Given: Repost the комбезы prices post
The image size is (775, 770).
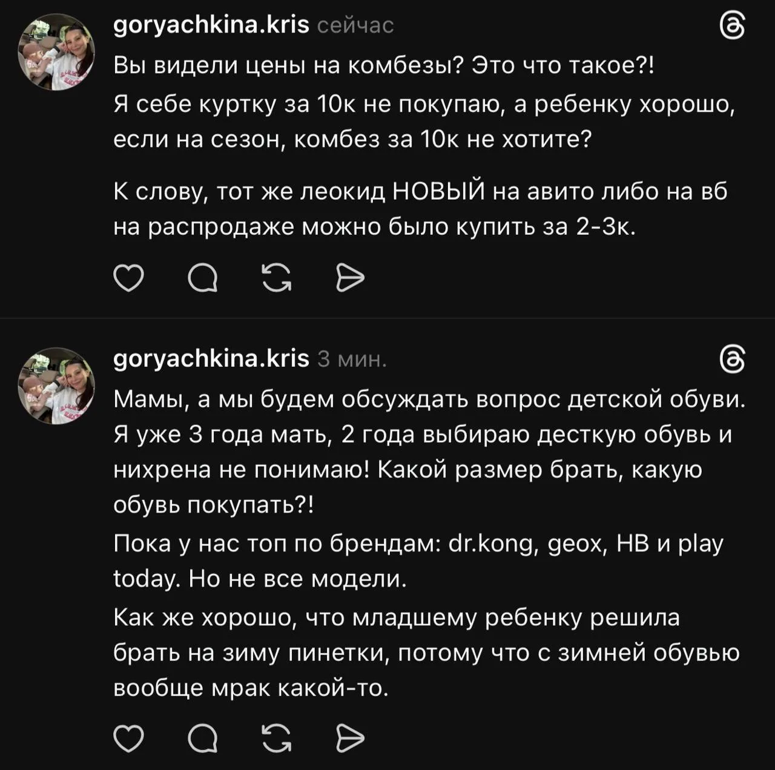Looking at the screenshot, I should (277, 278).
